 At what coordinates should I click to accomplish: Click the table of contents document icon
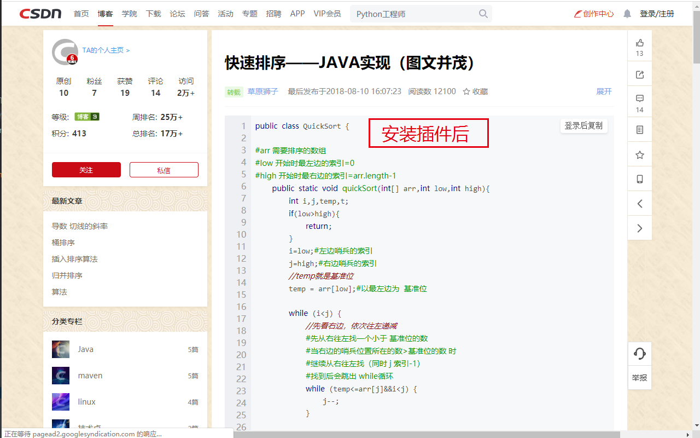640,130
